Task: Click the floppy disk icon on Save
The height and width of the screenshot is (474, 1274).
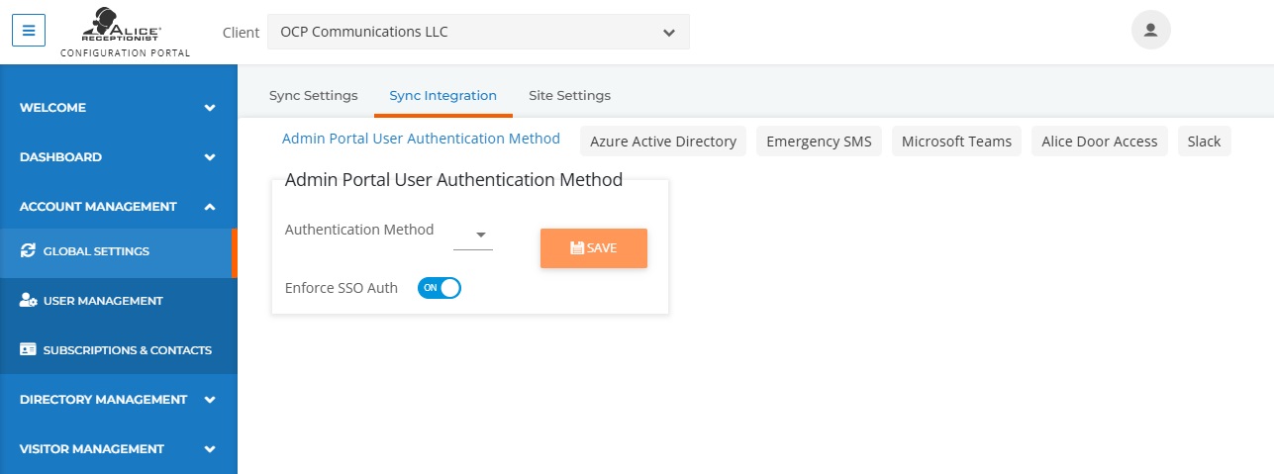Action: point(577,248)
